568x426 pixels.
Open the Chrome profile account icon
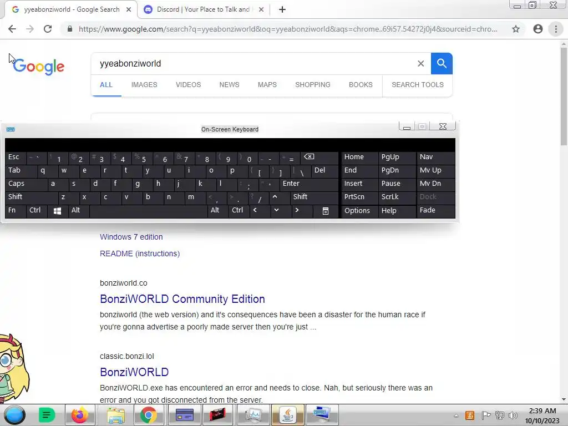[x=538, y=29]
